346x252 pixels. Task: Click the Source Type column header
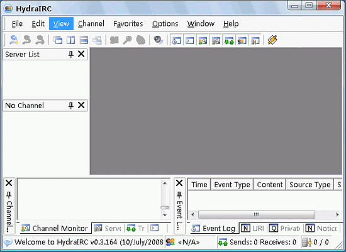(310, 184)
